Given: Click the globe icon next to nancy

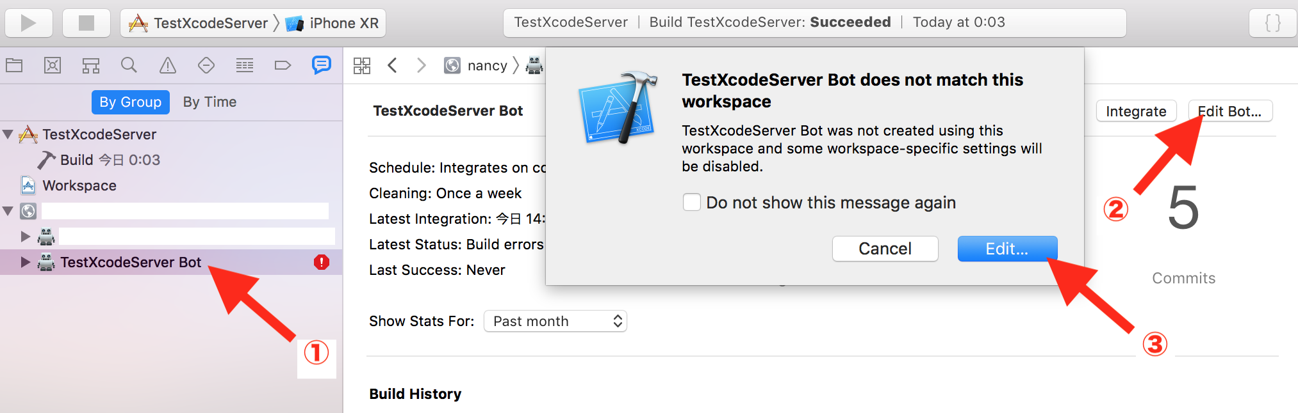Looking at the screenshot, I should pos(452,65).
